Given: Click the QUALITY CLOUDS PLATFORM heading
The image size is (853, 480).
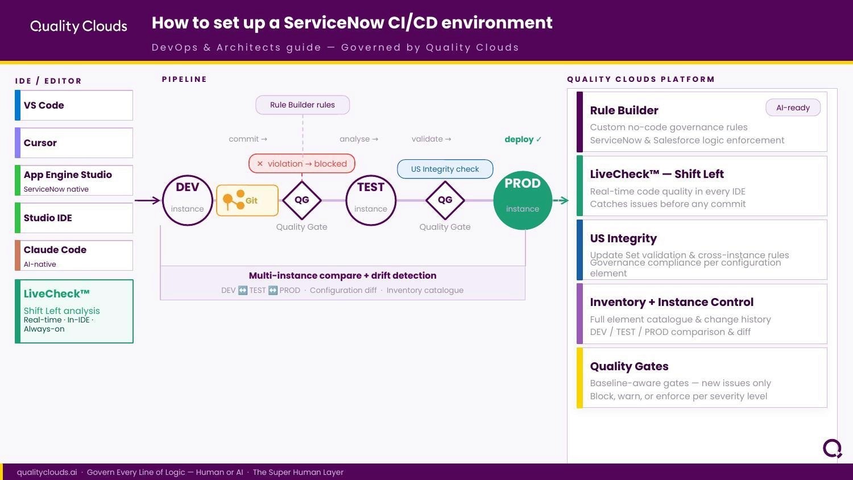Looking at the screenshot, I should (641, 79).
